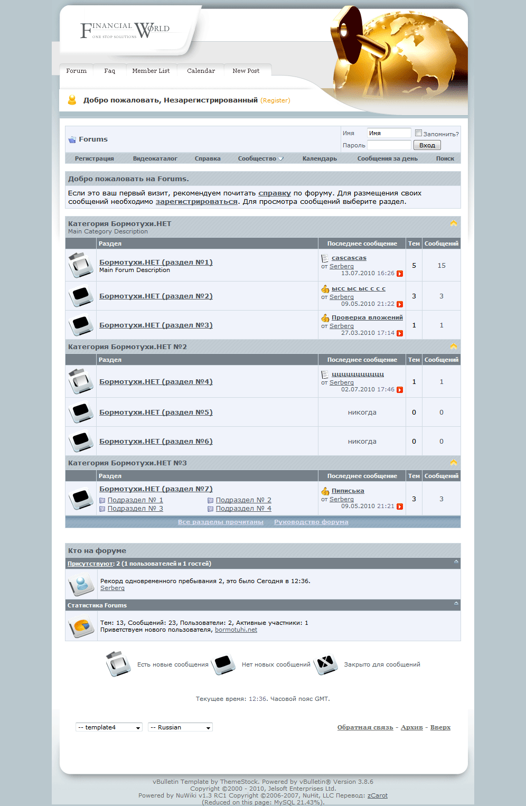
Task: Click the subforum icon beside Подраздел № 4
Action: point(211,509)
